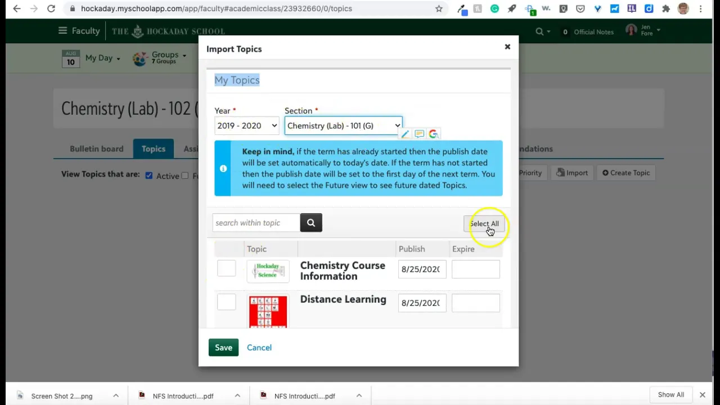Expand the My Day menu

click(x=102, y=58)
